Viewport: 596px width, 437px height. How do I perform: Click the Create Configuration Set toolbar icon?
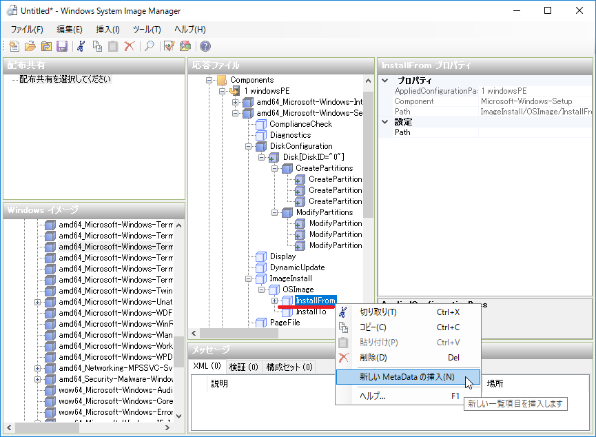coord(185,46)
